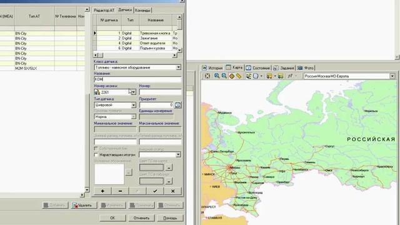Click the OK button
Viewport: 400px width, 225px height.
coord(112,218)
